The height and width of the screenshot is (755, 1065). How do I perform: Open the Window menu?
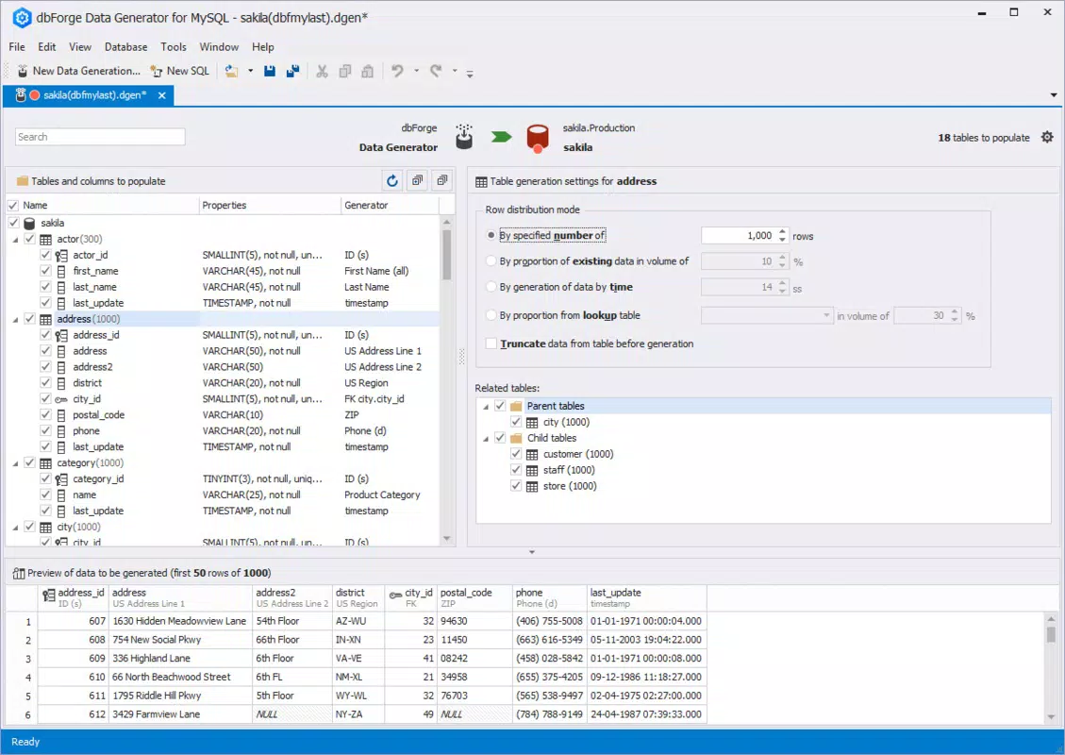pyautogui.click(x=219, y=47)
